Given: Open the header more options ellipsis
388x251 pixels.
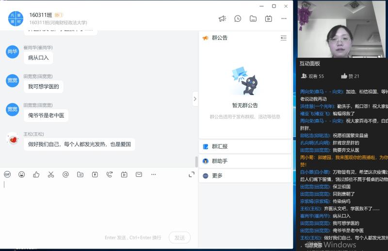Looking at the screenshot, I should tap(284, 19).
